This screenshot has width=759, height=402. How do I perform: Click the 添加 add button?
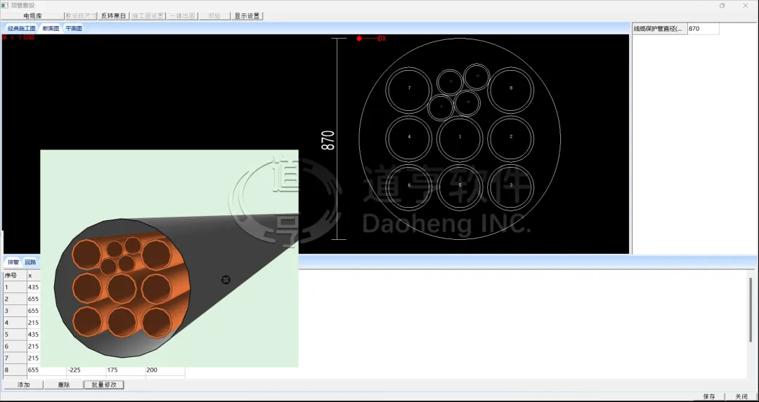23,384
